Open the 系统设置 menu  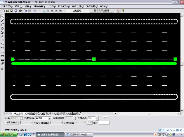click(92, 6)
